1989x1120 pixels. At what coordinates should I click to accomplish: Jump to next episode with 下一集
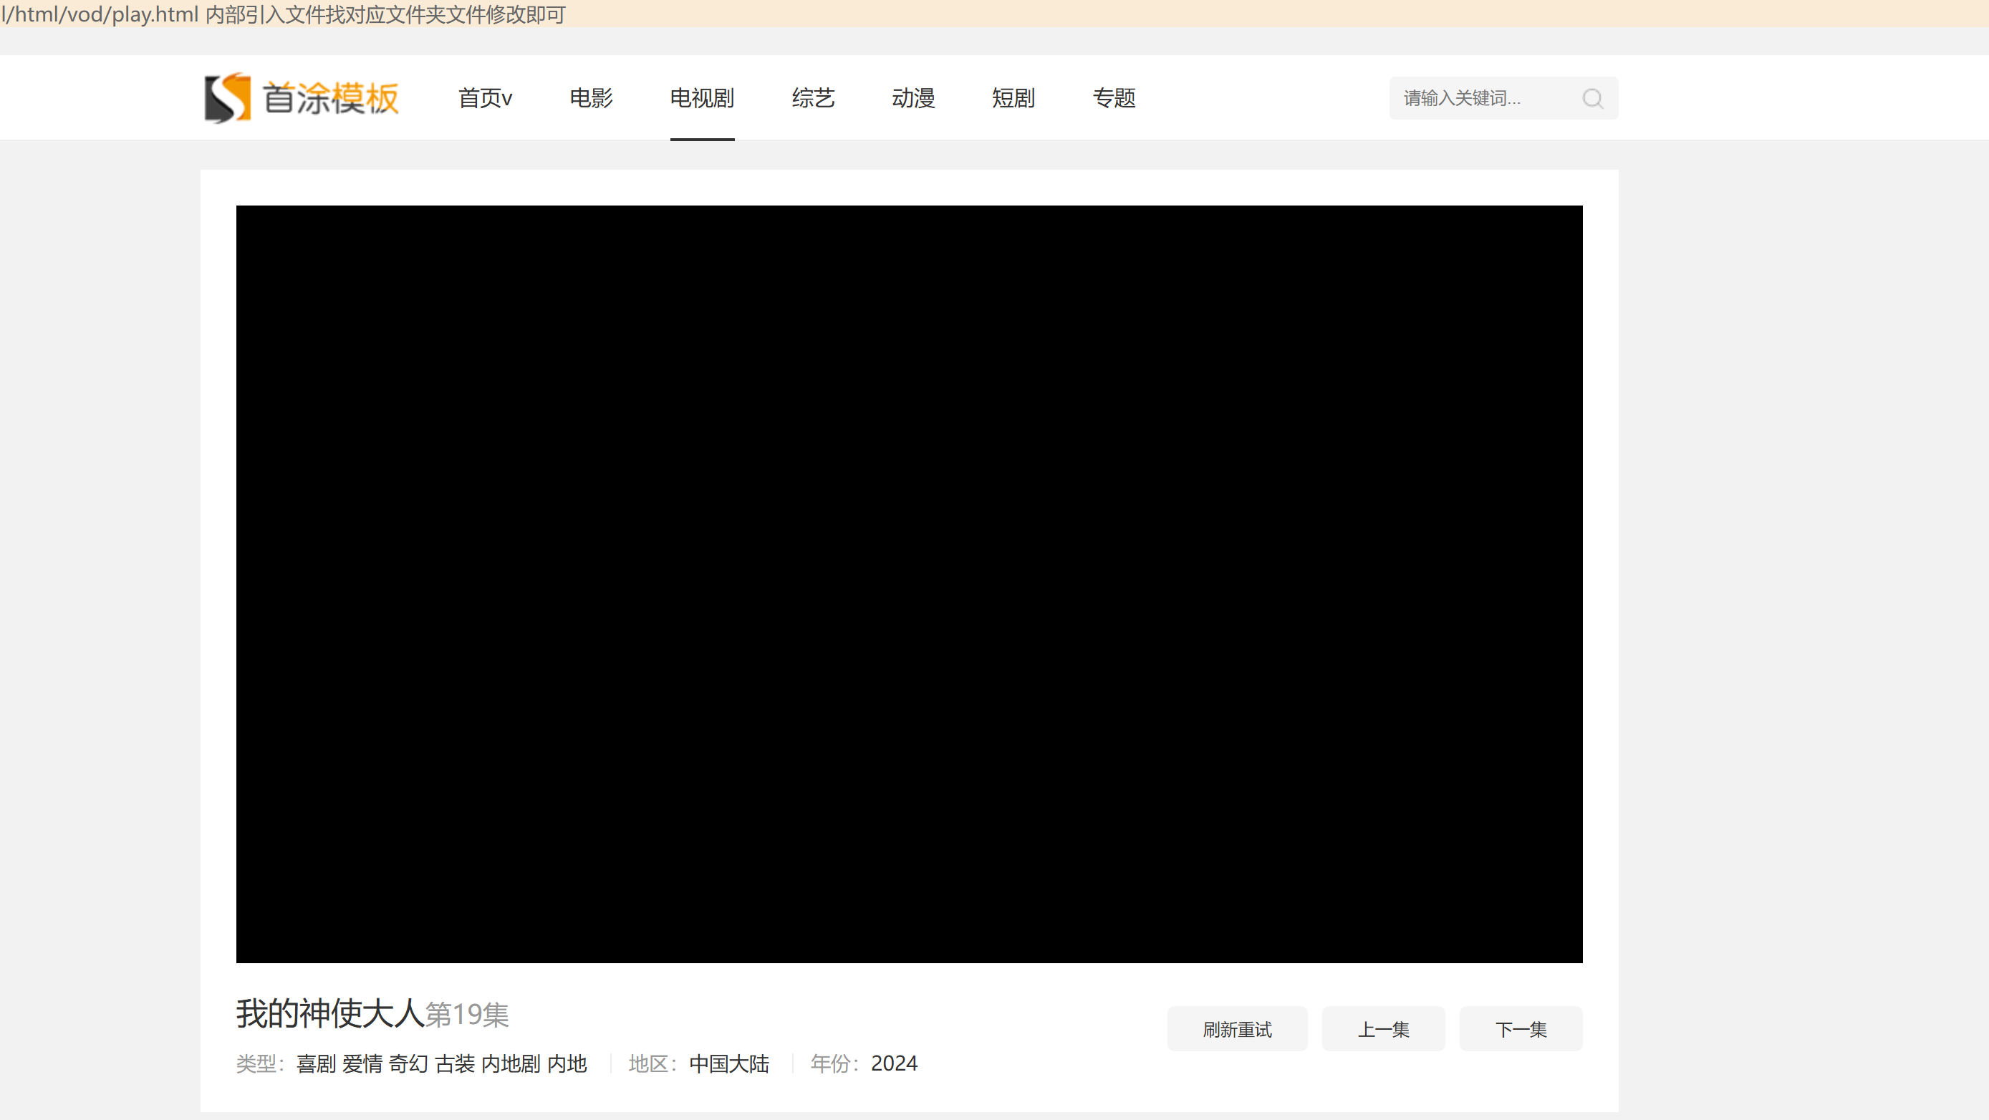[x=1521, y=1029]
